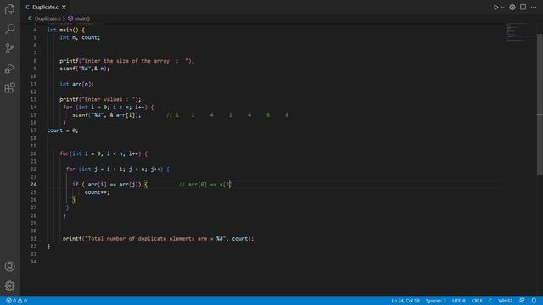This screenshot has height=305, width=543.
Task: Open notifications bell in status bar
Action: (x=534, y=301)
